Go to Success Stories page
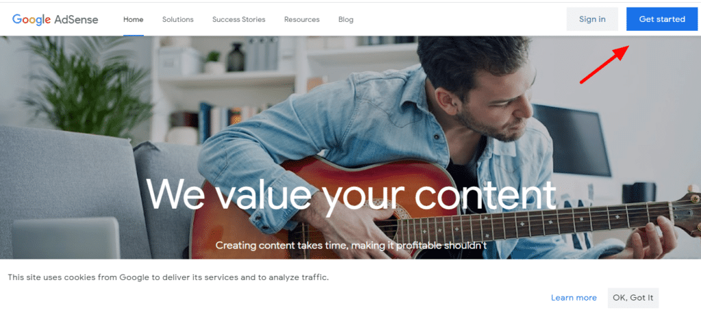The image size is (701, 315). (239, 19)
